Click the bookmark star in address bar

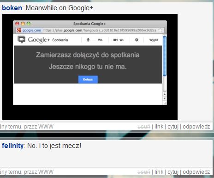tap(160, 30)
